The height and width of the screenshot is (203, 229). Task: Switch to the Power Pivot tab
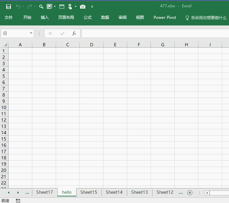tap(165, 18)
